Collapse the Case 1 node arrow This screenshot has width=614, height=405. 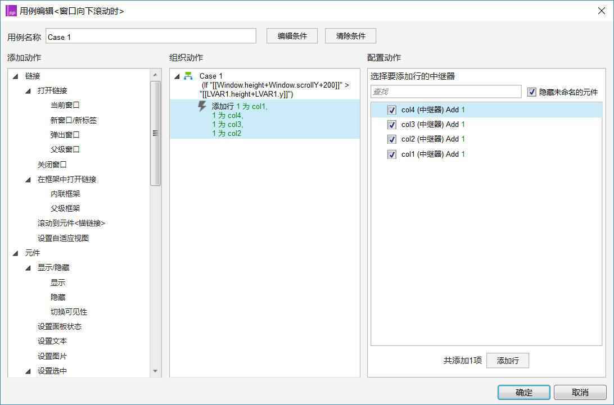[177, 76]
